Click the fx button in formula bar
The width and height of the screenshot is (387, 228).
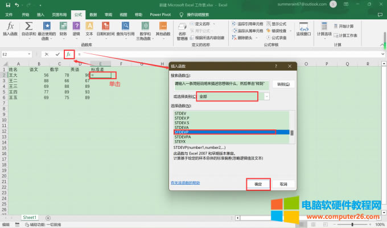pyautogui.click(x=68, y=54)
